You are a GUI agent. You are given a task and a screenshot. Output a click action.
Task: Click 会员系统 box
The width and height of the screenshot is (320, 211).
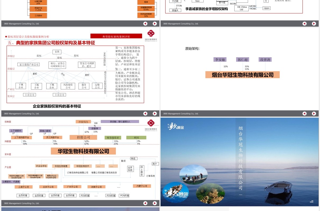[130, 169]
